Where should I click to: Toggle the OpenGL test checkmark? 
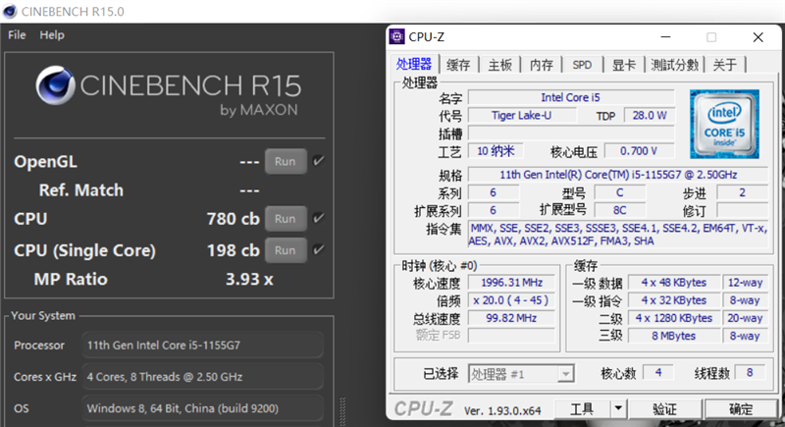[x=318, y=161]
